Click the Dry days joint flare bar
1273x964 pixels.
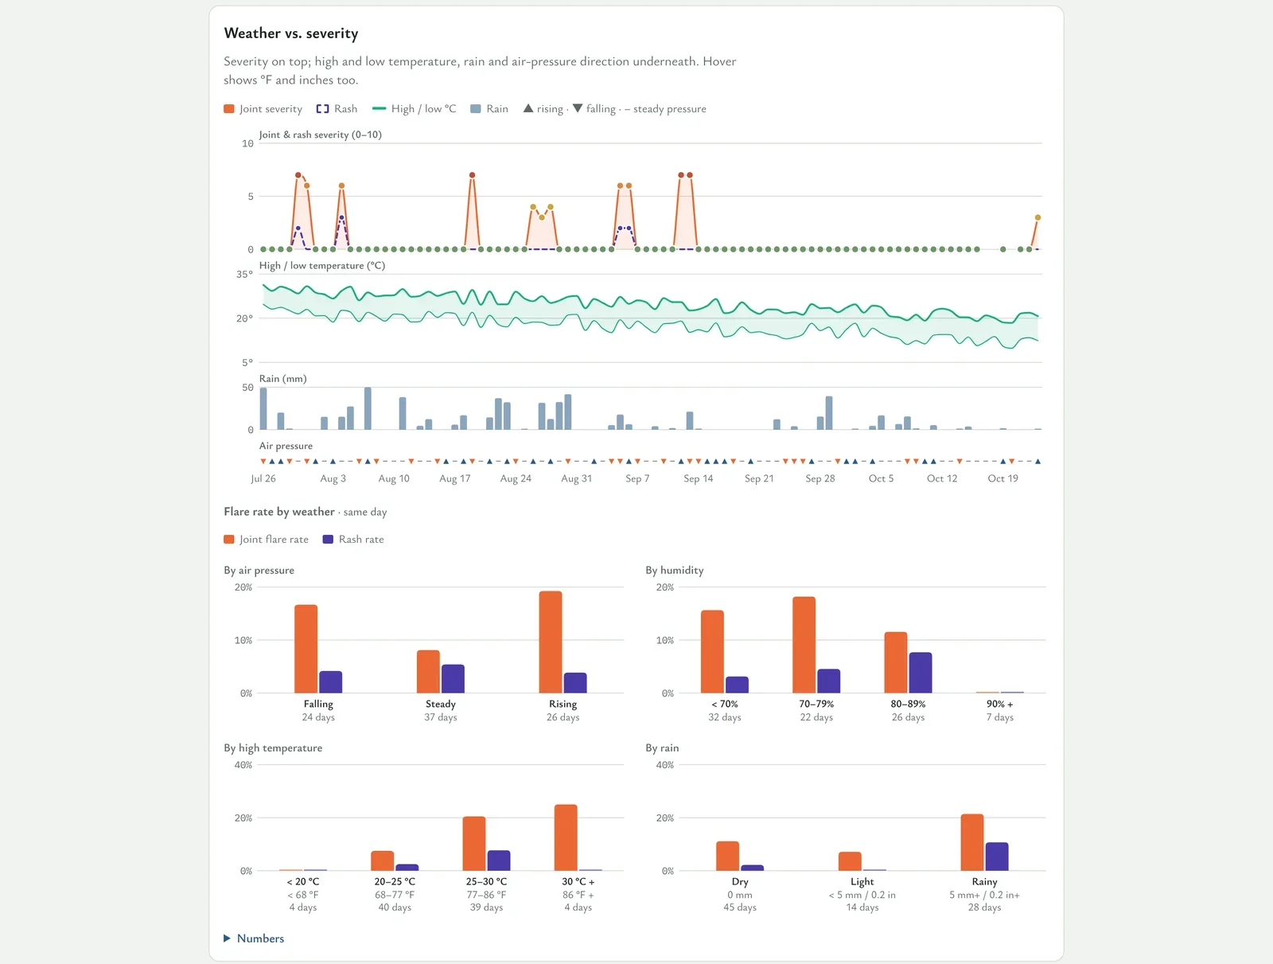point(728,856)
